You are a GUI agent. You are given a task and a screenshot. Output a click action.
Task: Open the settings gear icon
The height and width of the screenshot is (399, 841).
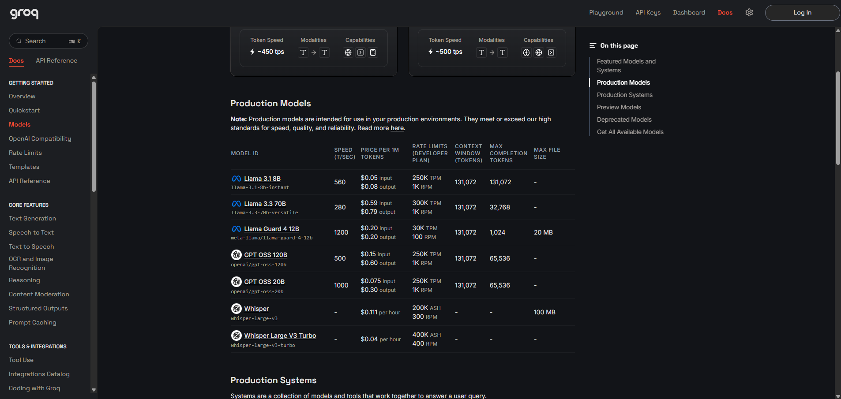749,12
